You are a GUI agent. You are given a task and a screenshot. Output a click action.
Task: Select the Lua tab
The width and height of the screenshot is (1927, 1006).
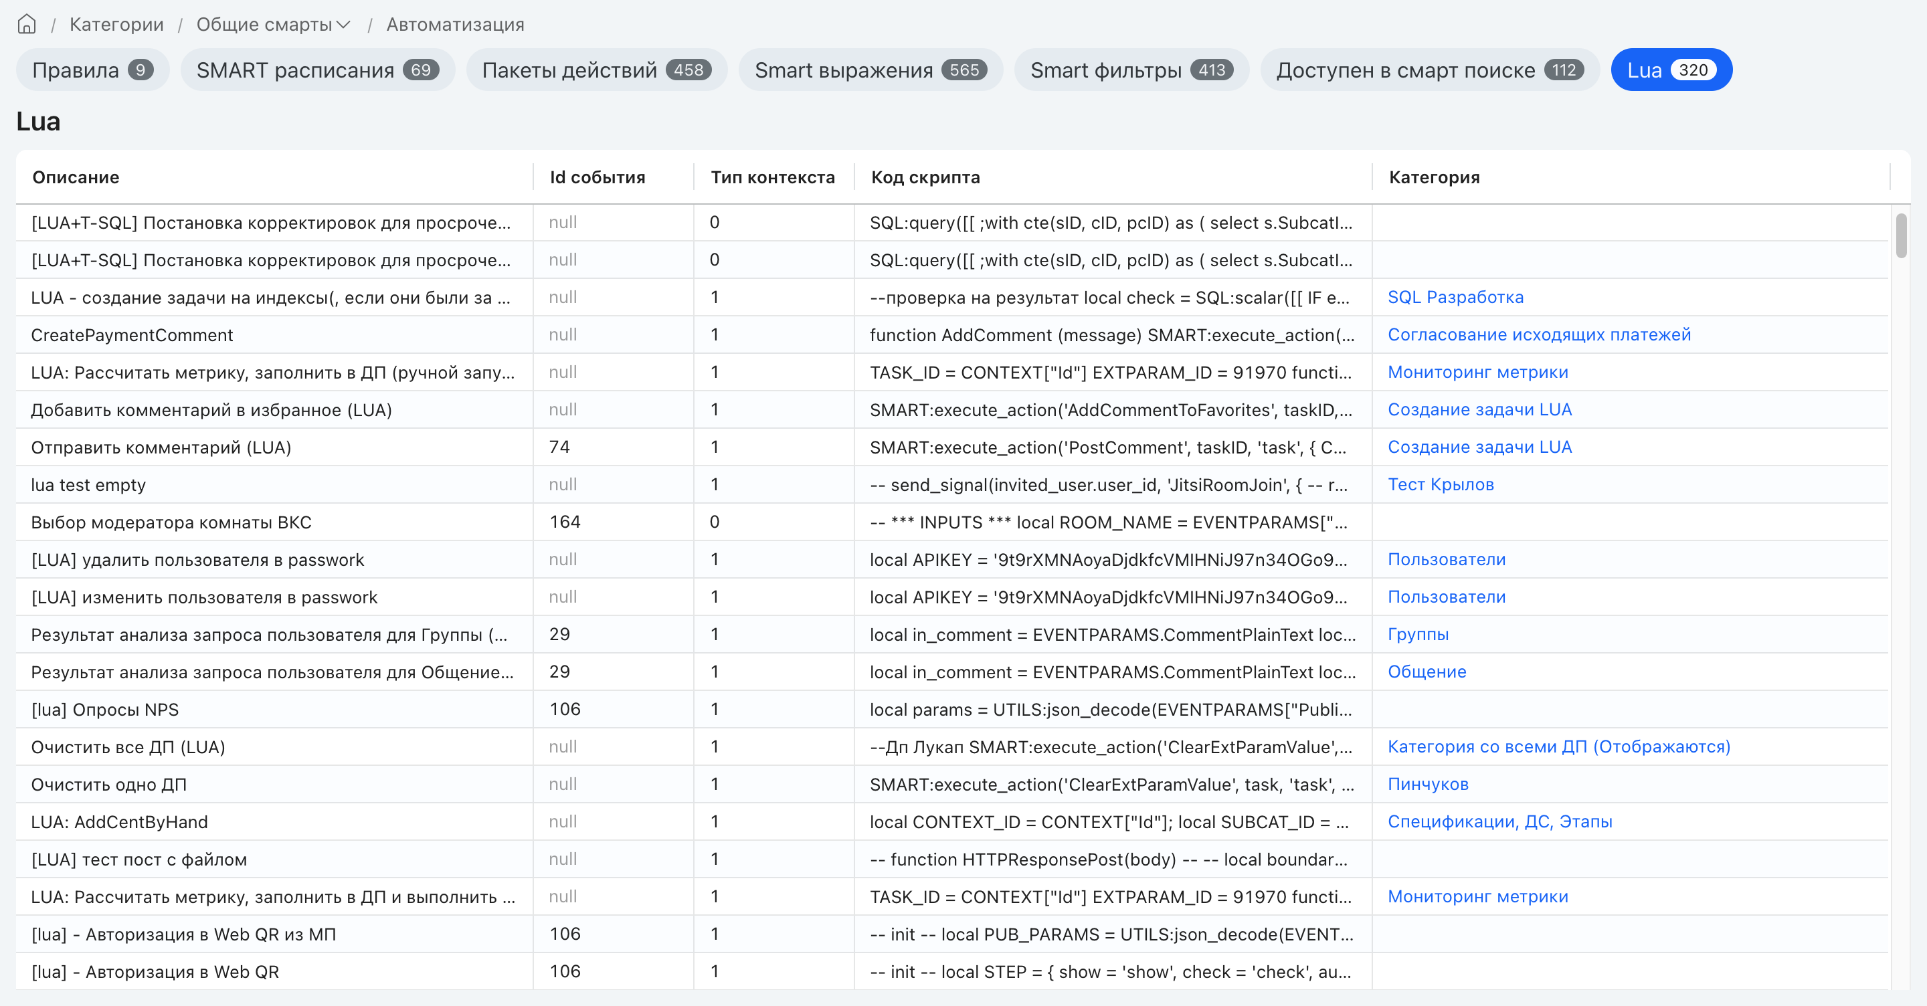[x=1671, y=70]
